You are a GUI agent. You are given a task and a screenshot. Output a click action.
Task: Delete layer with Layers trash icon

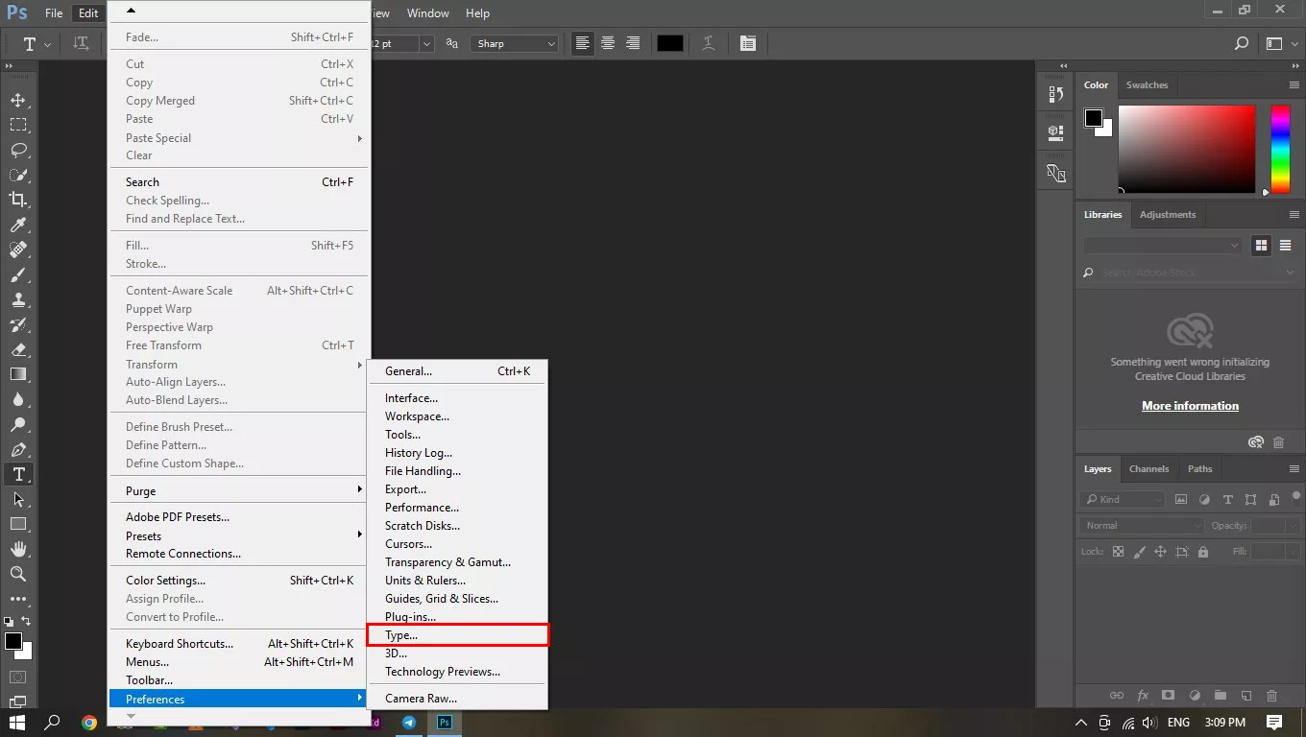tap(1271, 696)
